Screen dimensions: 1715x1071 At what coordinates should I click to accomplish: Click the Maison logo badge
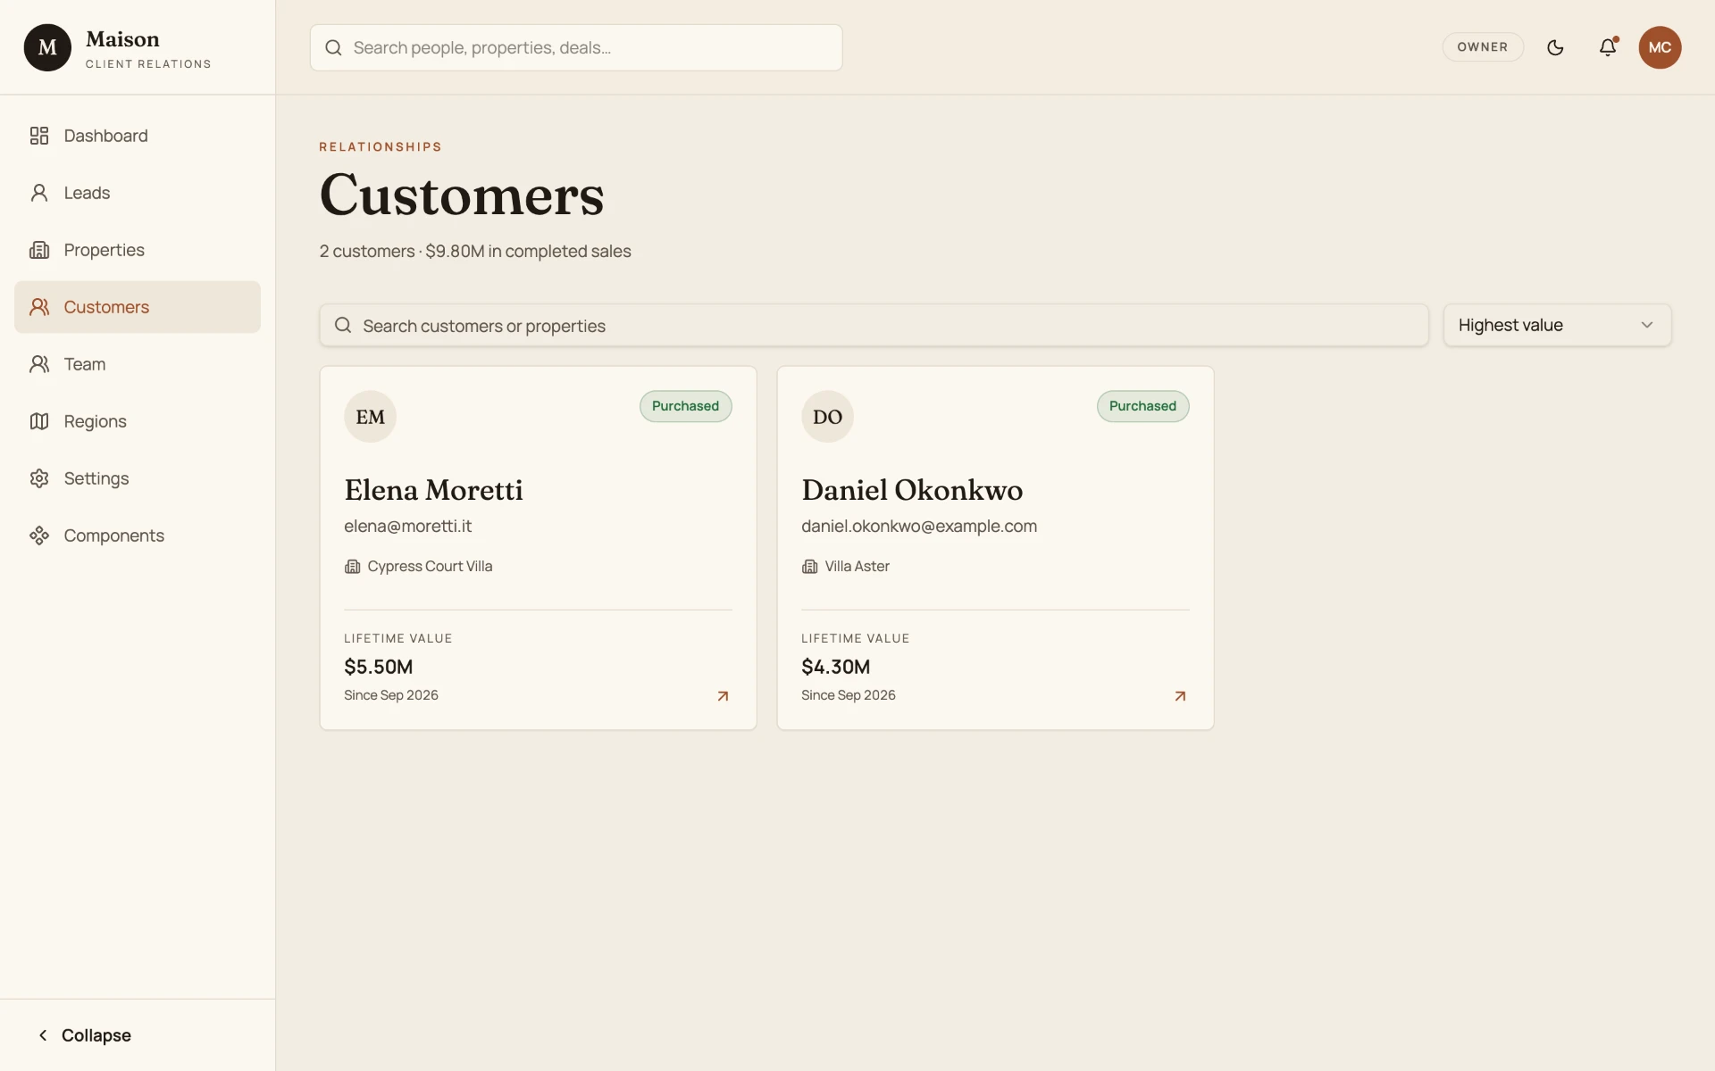pyautogui.click(x=47, y=47)
